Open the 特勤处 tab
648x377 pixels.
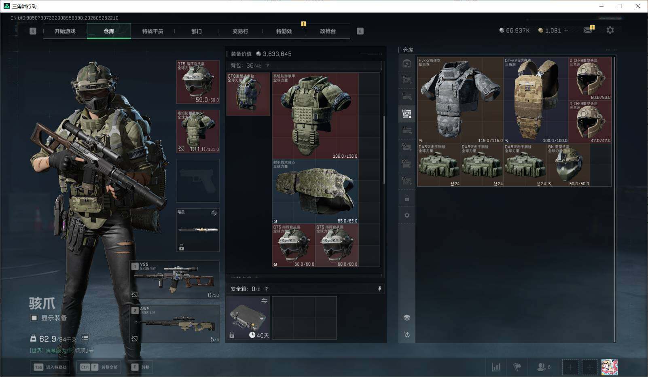[x=284, y=31]
